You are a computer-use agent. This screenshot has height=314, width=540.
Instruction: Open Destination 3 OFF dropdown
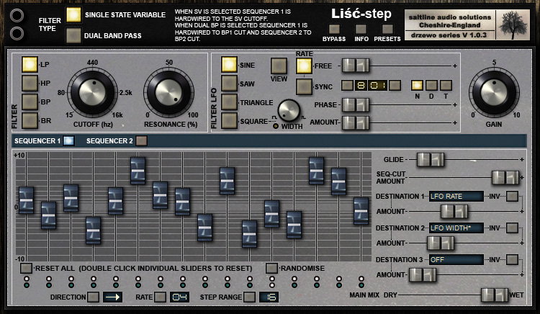click(x=456, y=259)
